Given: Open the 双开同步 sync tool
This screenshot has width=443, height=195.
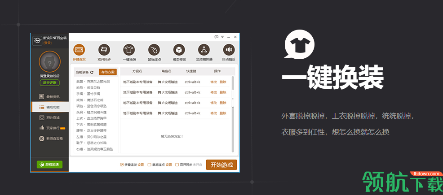Looking at the screenshot, I should click(x=104, y=53).
